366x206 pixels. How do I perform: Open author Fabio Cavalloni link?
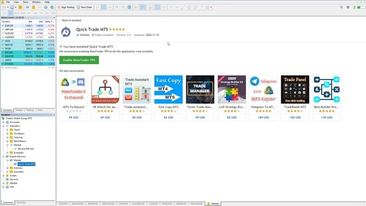pos(104,35)
